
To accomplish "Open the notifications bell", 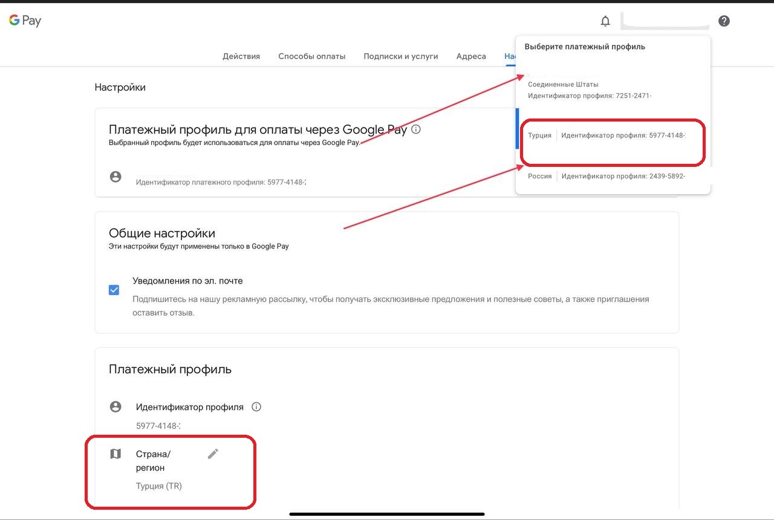I will [x=605, y=21].
